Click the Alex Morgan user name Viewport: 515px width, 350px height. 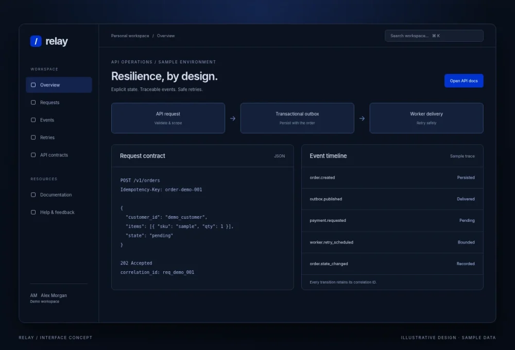(54, 295)
